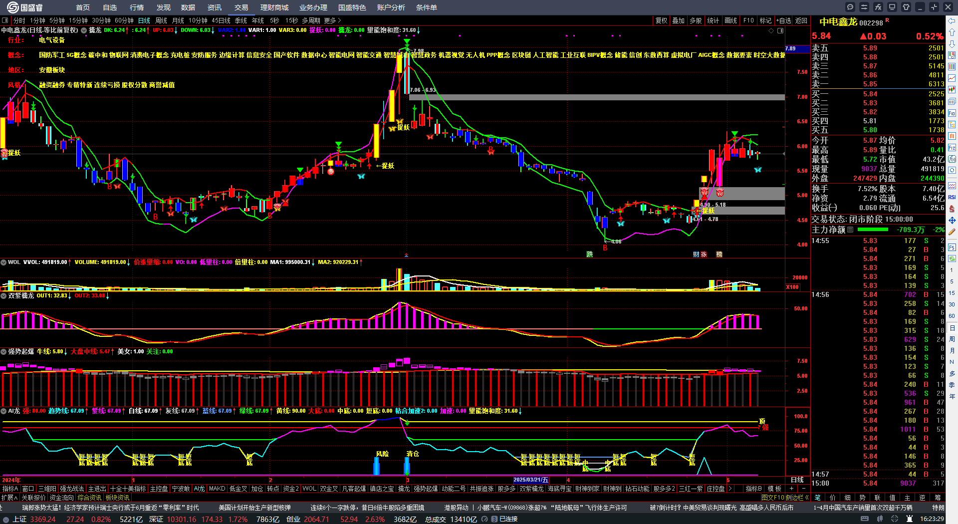Image resolution: width=958 pixels, height=524 pixels.
Task: Toggle 复权 price adjustment
Action: pyautogui.click(x=661, y=20)
